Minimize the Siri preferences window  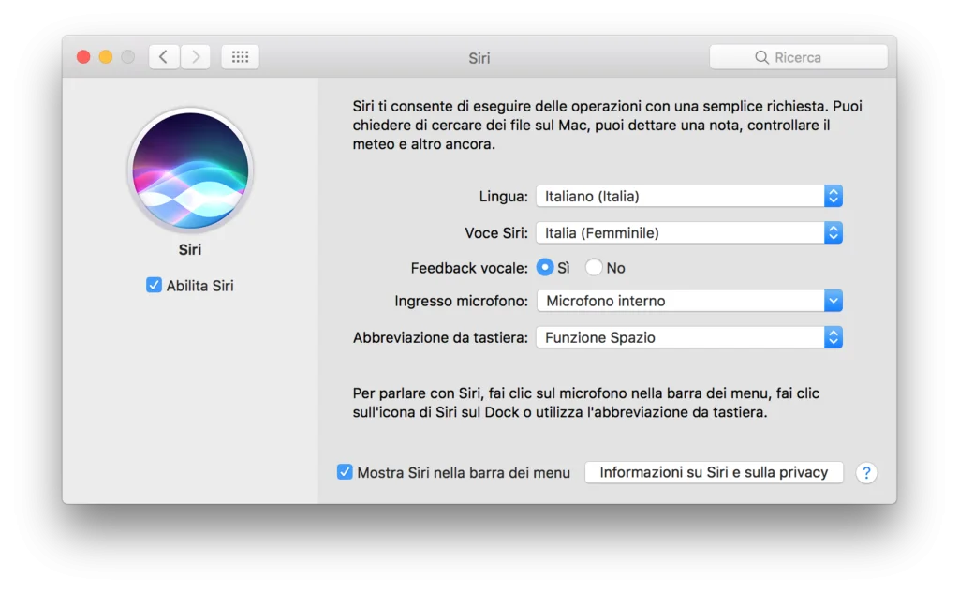pyautogui.click(x=105, y=56)
